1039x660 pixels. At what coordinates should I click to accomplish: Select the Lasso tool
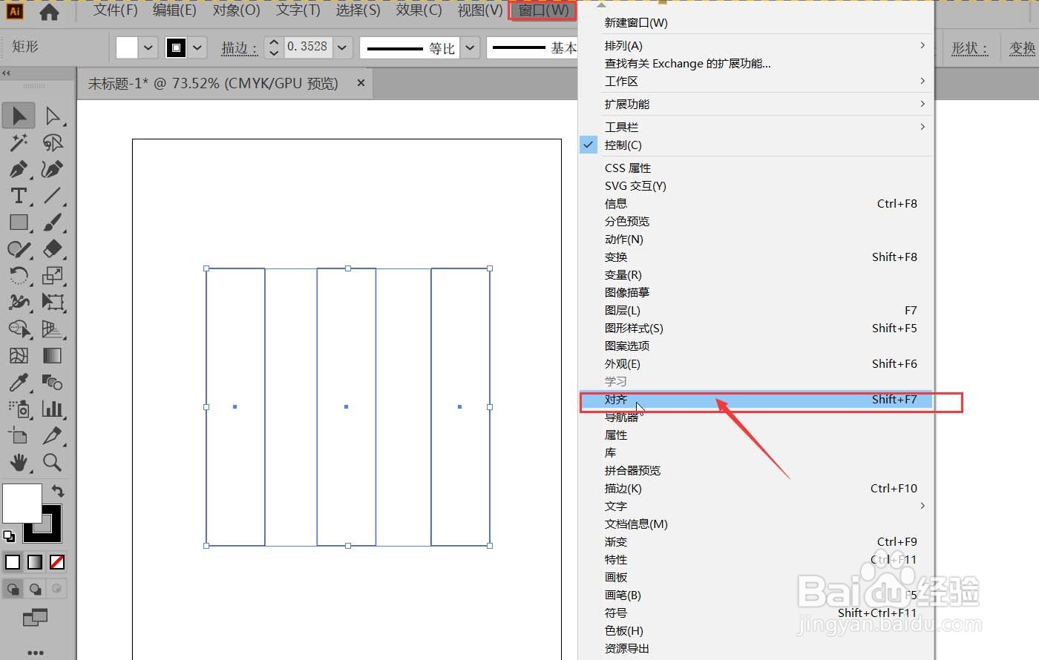pyautogui.click(x=52, y=142)
